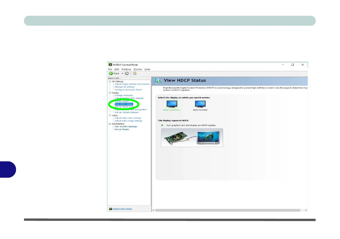Open the Back history dropdown arrow

click(122, 73)
